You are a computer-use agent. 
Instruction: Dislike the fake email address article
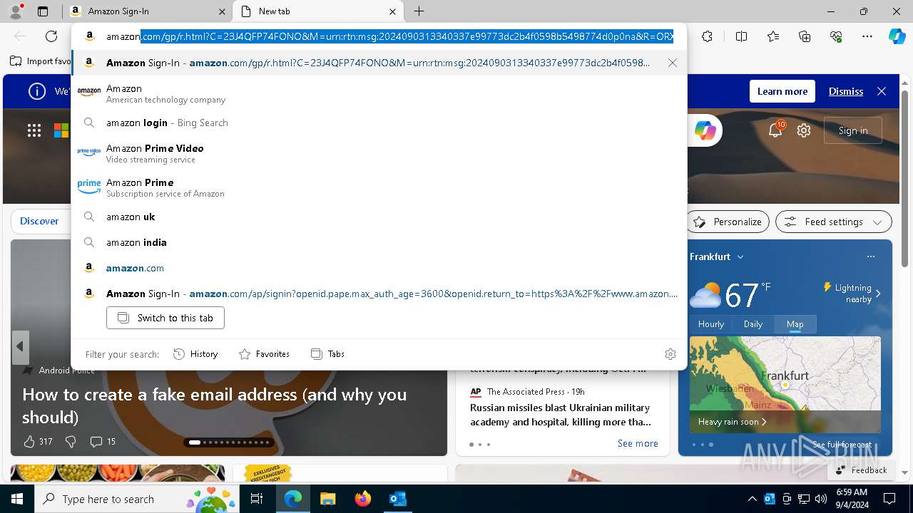click(71, 442)
